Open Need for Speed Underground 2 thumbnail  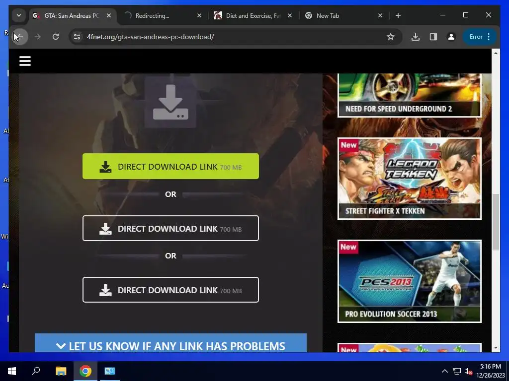pos(410,95)
